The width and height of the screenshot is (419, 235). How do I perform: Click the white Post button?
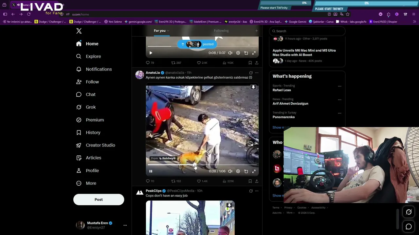tap(99, 199)
